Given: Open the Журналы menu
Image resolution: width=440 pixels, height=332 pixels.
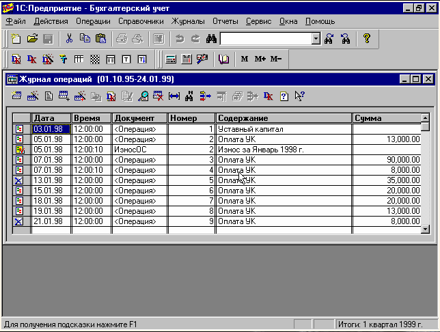Looking at the screenshot, I should pyautogui.click(x=188, y=21).
